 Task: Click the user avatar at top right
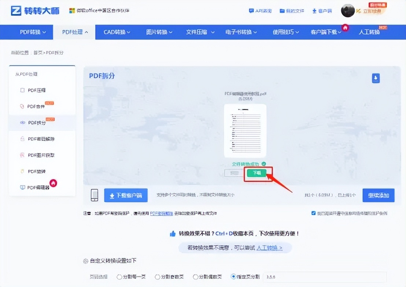(347, 11)
